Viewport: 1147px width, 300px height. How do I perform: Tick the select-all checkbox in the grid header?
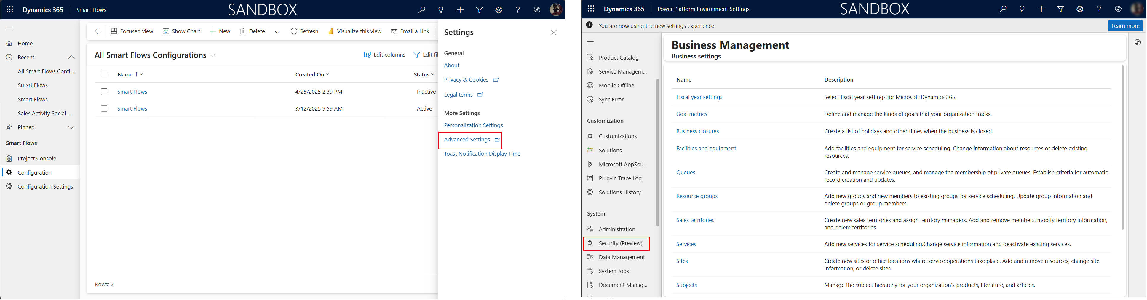[x=104, y=74]
